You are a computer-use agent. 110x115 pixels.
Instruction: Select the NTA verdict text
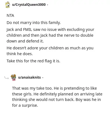(10, 15)
